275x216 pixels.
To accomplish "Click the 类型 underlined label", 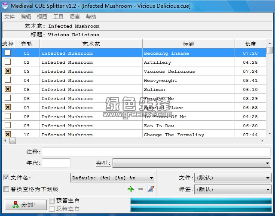I will click(x=103, y=163).
